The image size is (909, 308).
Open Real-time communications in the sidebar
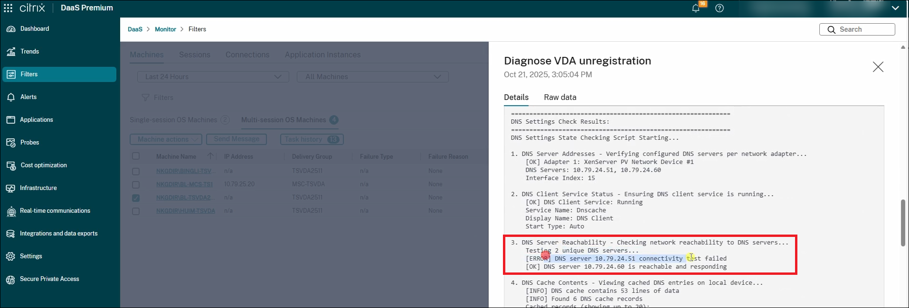click(x=59, y=211)
